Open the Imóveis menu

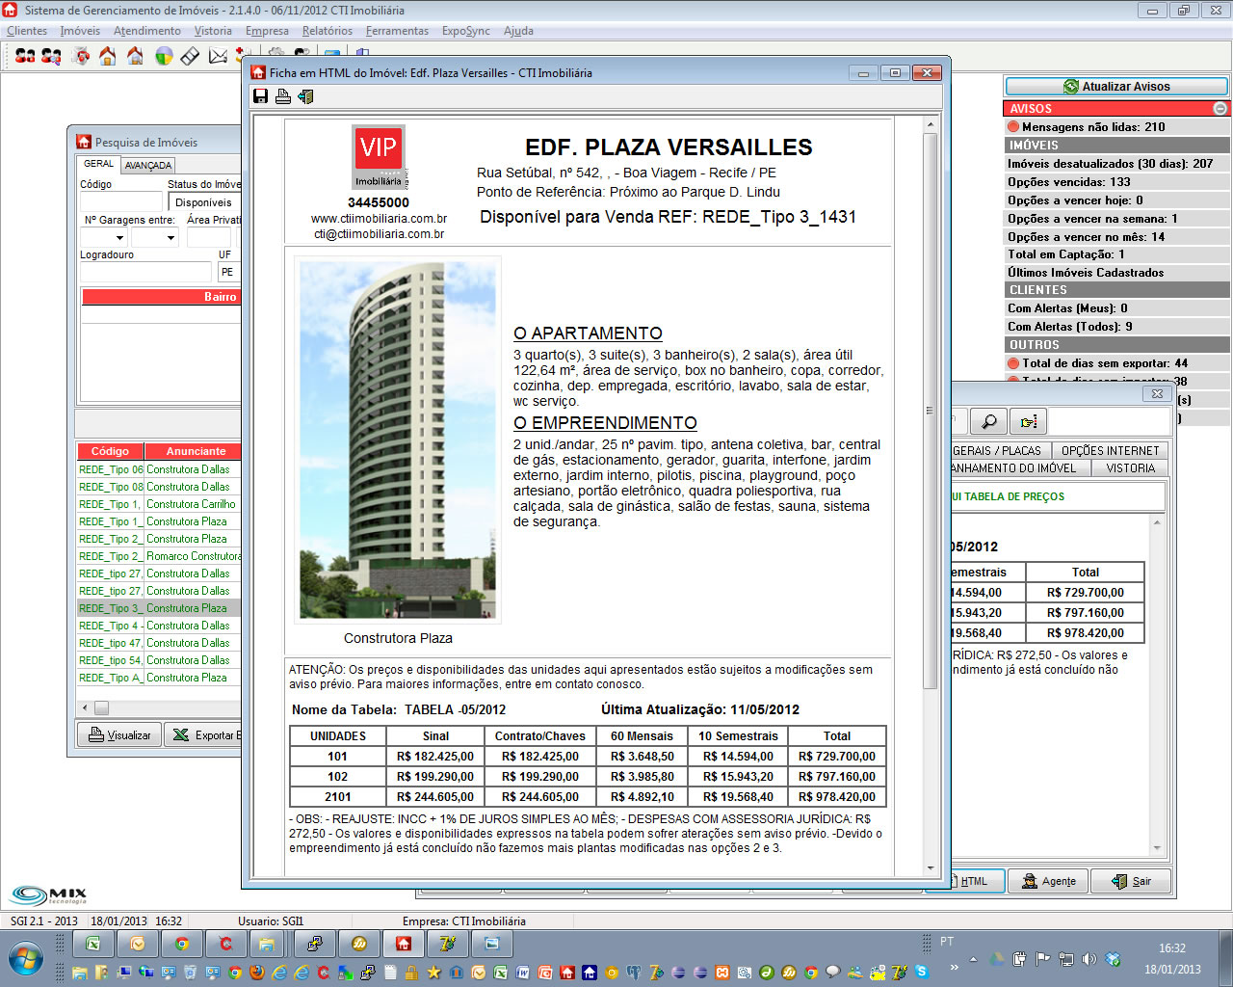pos(80,31)
